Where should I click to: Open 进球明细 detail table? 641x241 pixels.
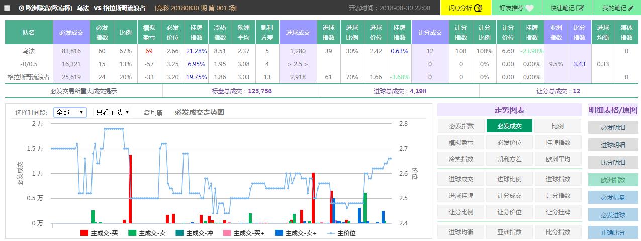click(x=613, y=145)
